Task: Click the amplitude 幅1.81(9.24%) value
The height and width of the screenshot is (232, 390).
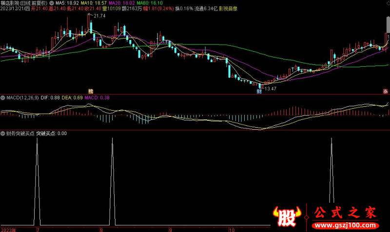Action: 158,8
